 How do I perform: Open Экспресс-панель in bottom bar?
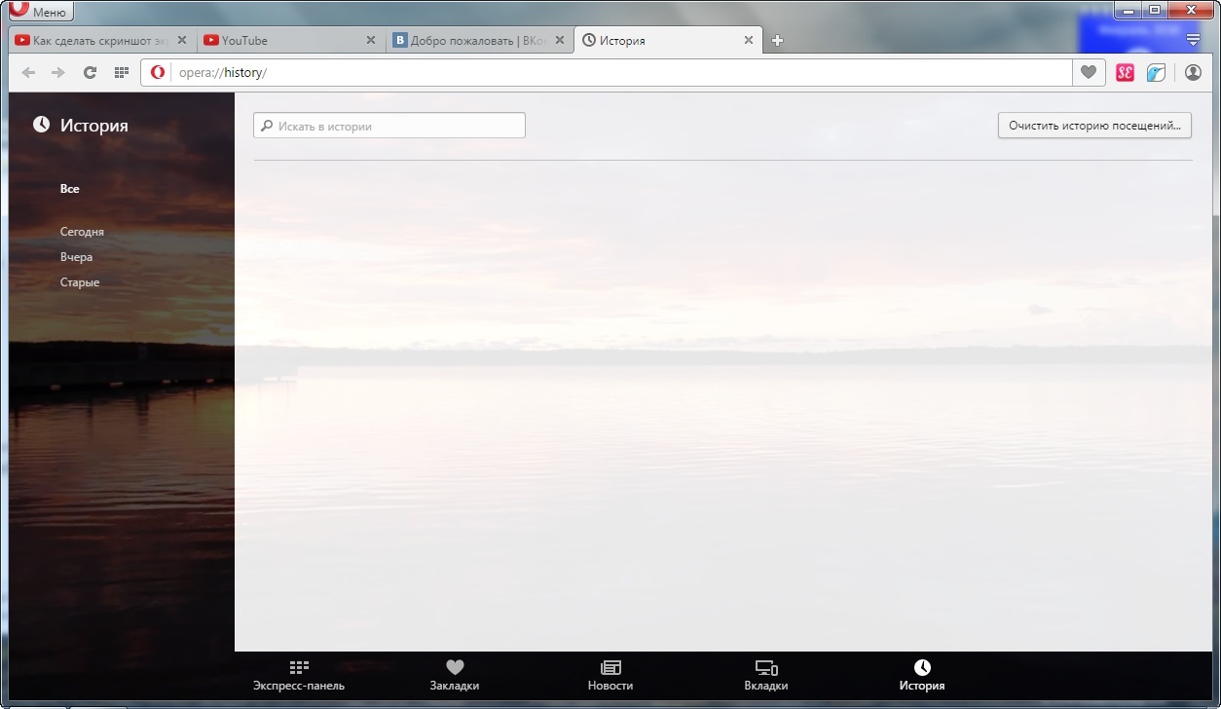click(299, 676)
